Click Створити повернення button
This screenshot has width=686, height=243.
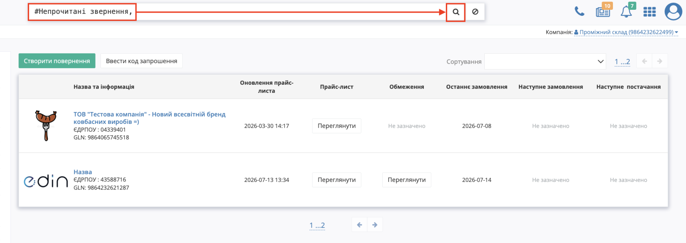(x=57, y=61)
